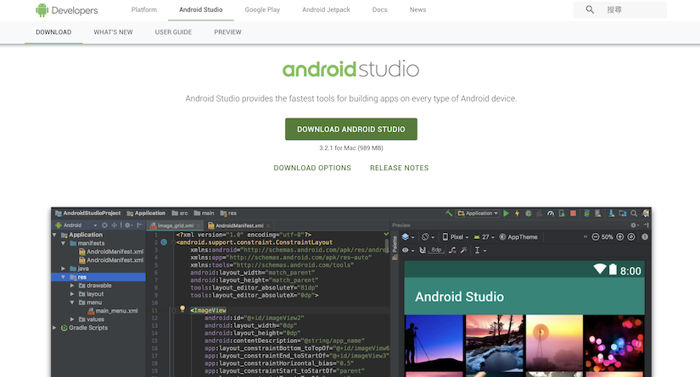Select the AndroidManifest.xml editor tab
Viewport: 700px width, 377px height.
[239, 225]
